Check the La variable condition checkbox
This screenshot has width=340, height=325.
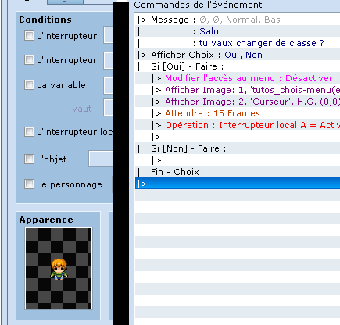pos(29,84)
